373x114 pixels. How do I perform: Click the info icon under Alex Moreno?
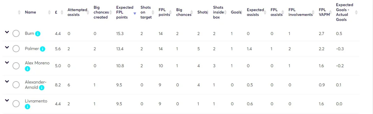pyautogui.click(x=27, y=69)
